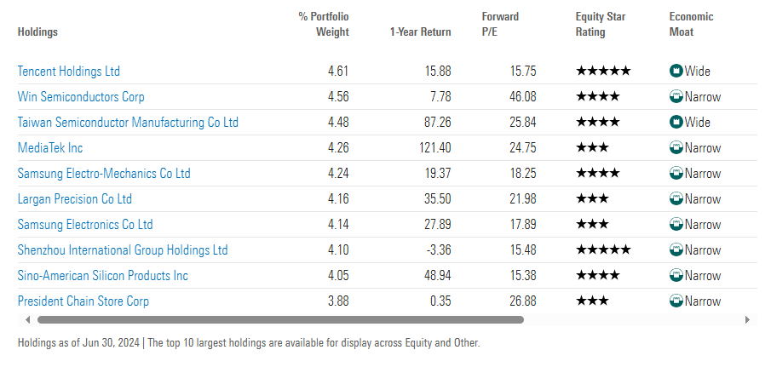Click Win Semiconductors' Narrow moat icon
This screenshot has height=367, width=771.
[x=676, y=97]
